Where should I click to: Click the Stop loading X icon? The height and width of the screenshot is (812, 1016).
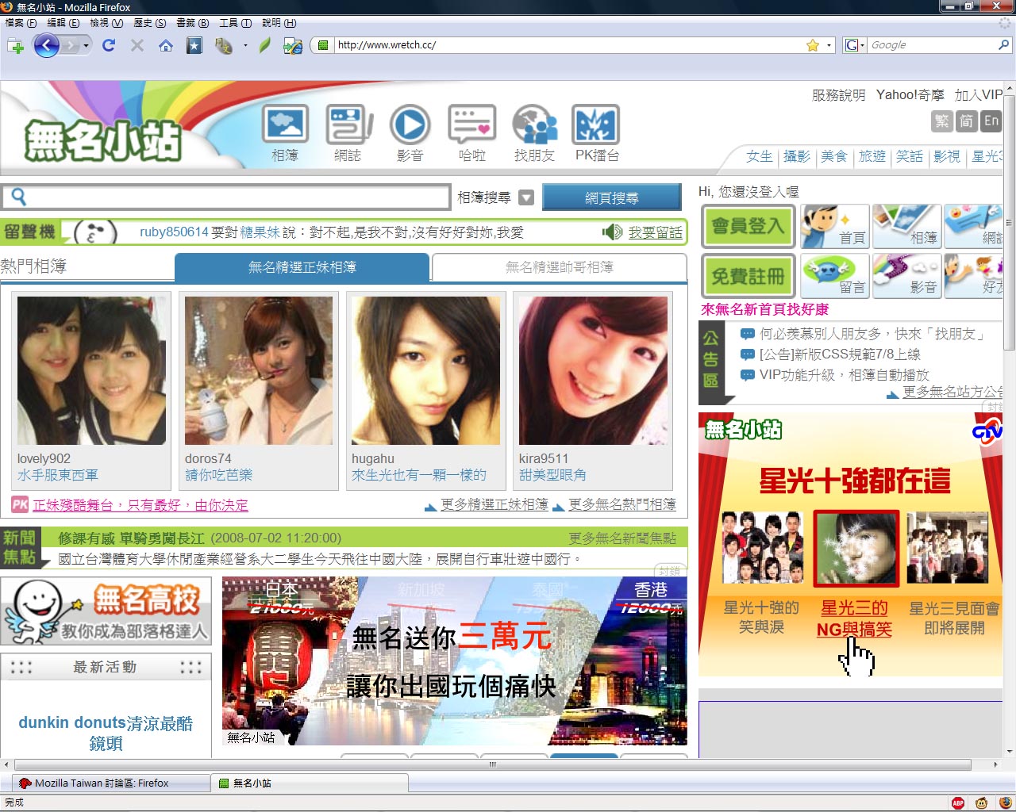tap(137, 45)
